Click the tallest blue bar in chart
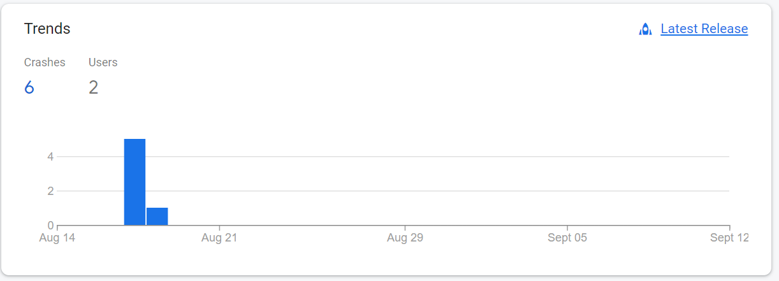The width and height of the screenshot is (779, 281). [x=135, y=182]
